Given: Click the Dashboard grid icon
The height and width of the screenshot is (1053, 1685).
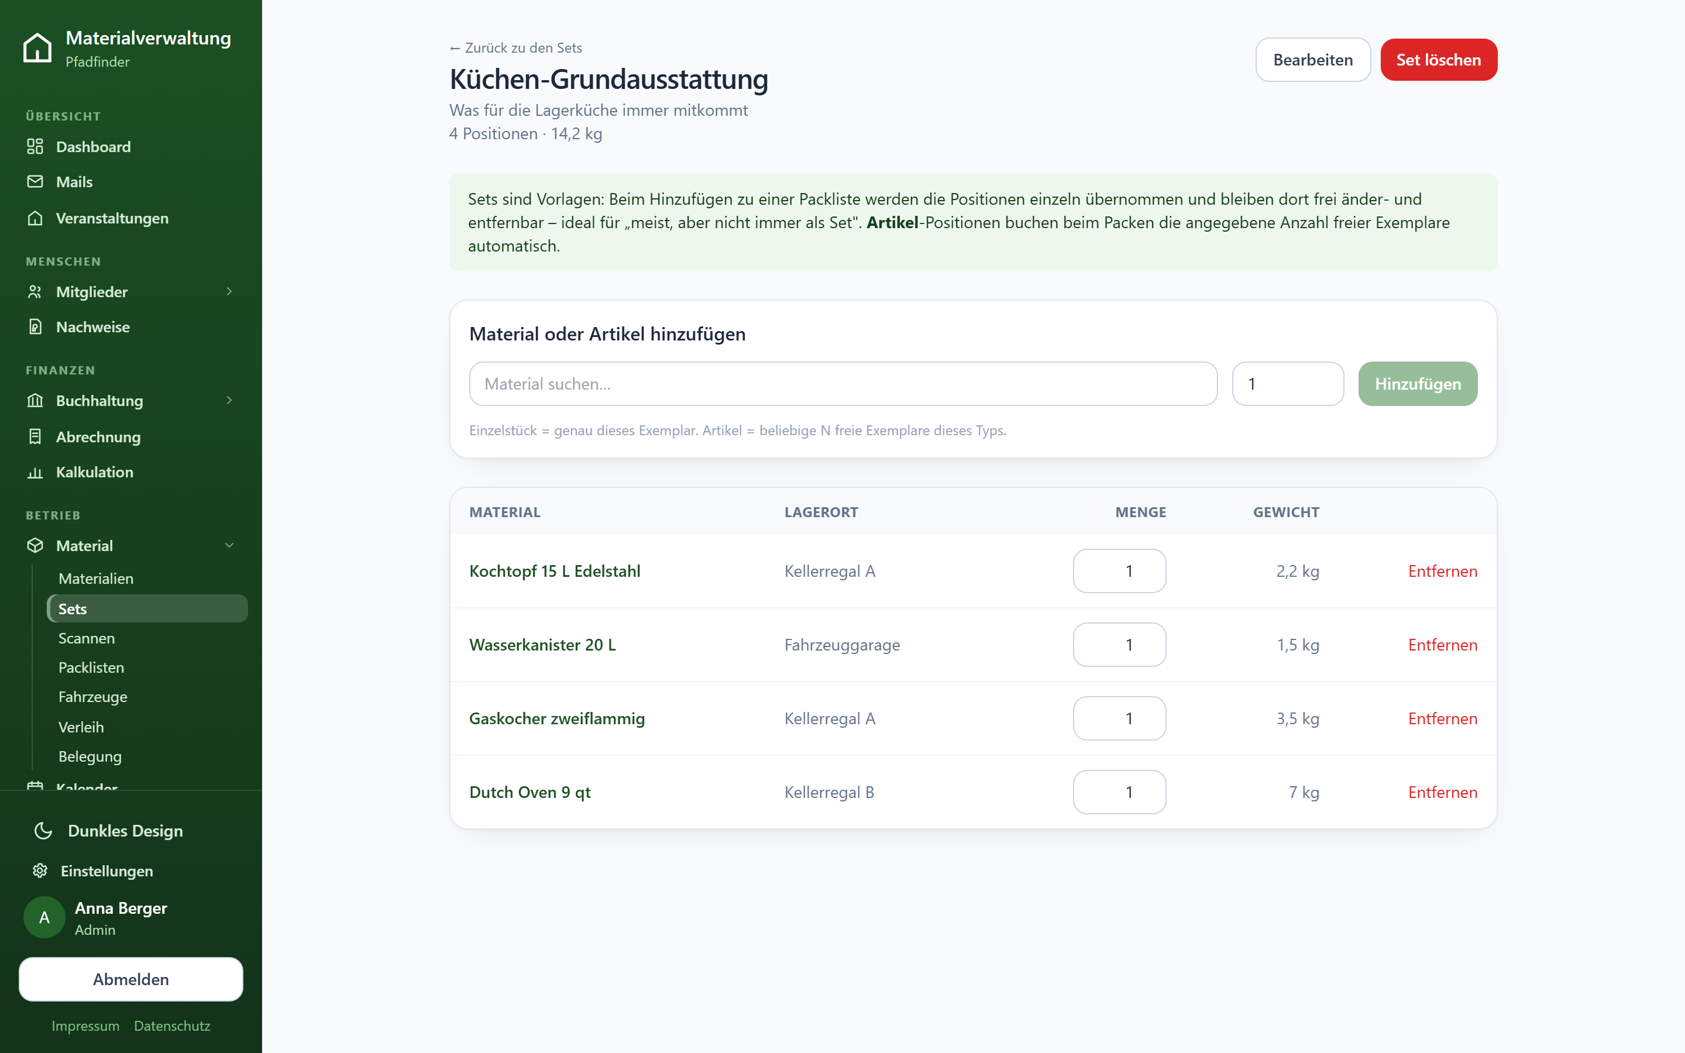Looking at the screenshot, I should click(x=35, y=146).
